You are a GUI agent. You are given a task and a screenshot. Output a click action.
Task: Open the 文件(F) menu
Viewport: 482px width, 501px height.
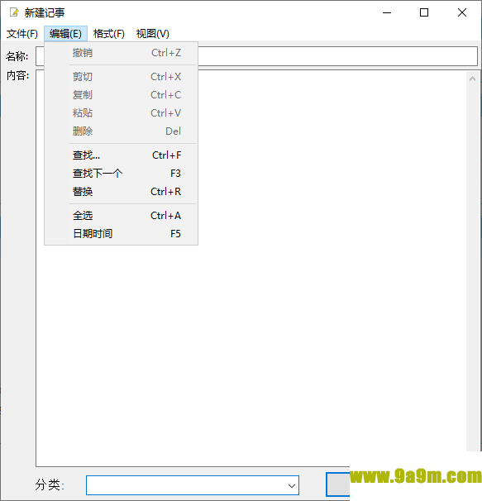[x=22, y=34]
